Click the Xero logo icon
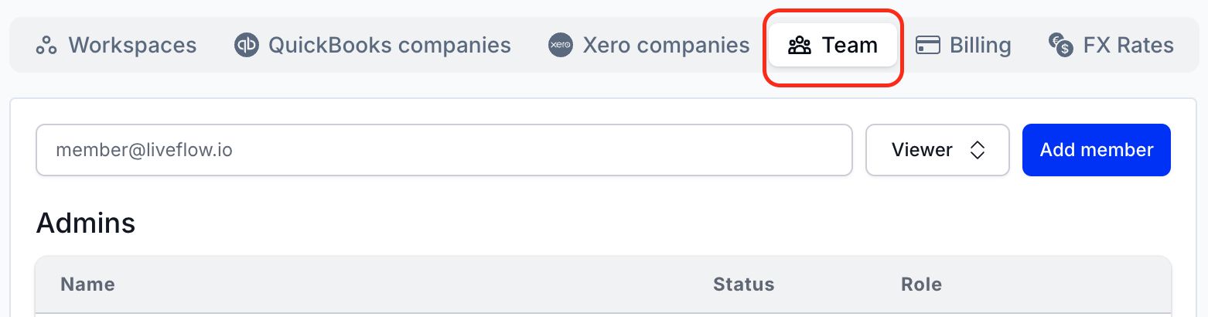Image resolution: width=1208 pixels, height=317 pixels. pyautogui.click(x=560, y=46)
